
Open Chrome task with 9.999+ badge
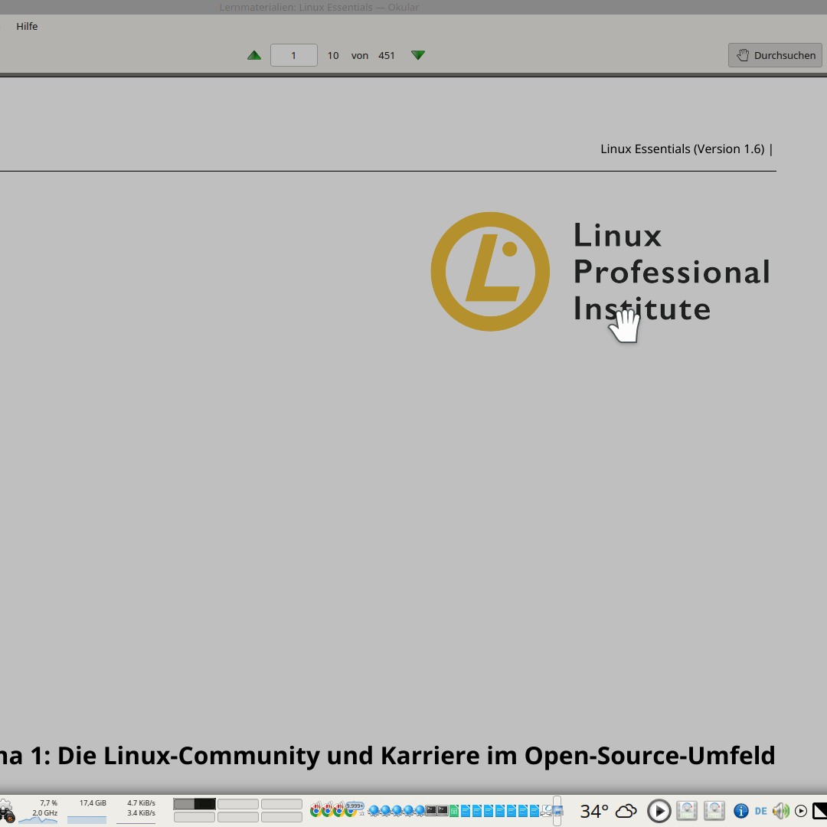pyautogui.click(x=351, y=810)
